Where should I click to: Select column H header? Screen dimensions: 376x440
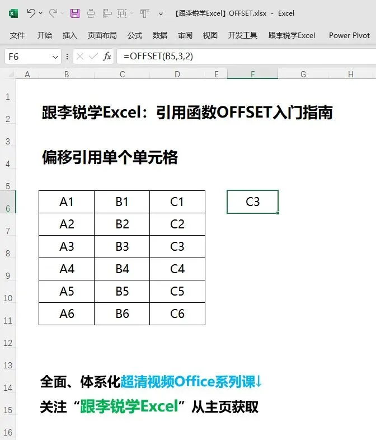(x=351, y=74)
